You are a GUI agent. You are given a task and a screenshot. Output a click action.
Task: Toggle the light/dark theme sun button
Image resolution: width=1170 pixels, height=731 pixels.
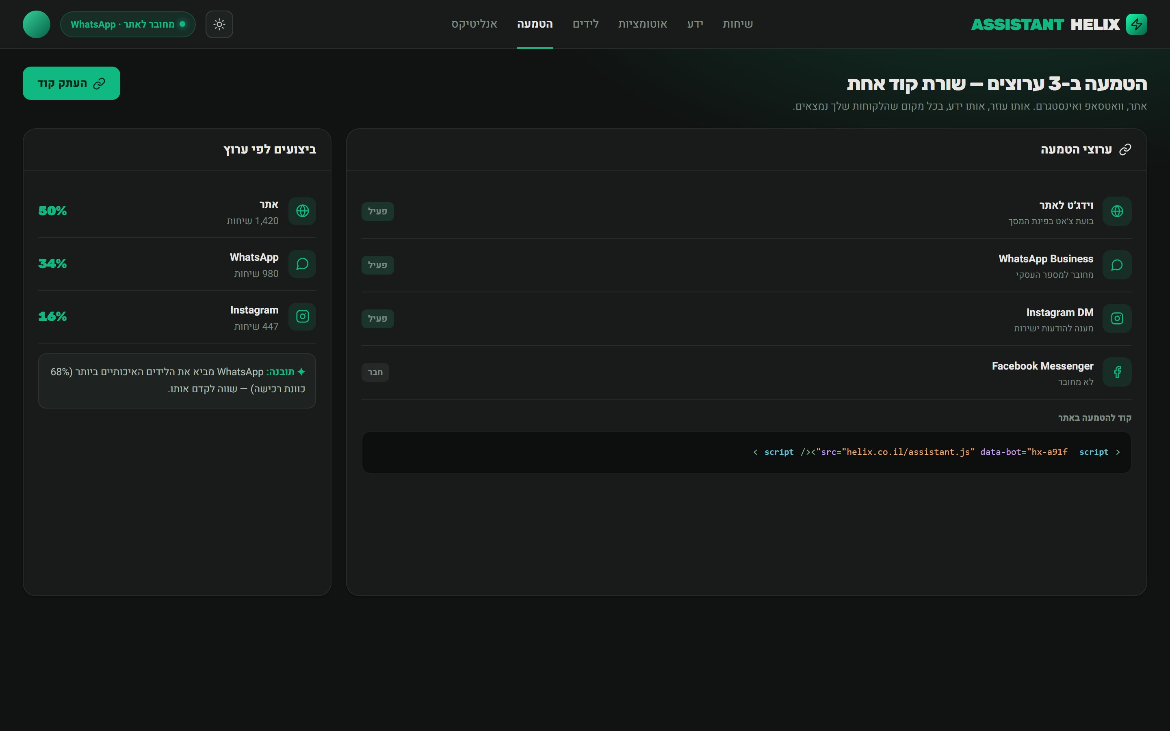[x=219, y=24]
